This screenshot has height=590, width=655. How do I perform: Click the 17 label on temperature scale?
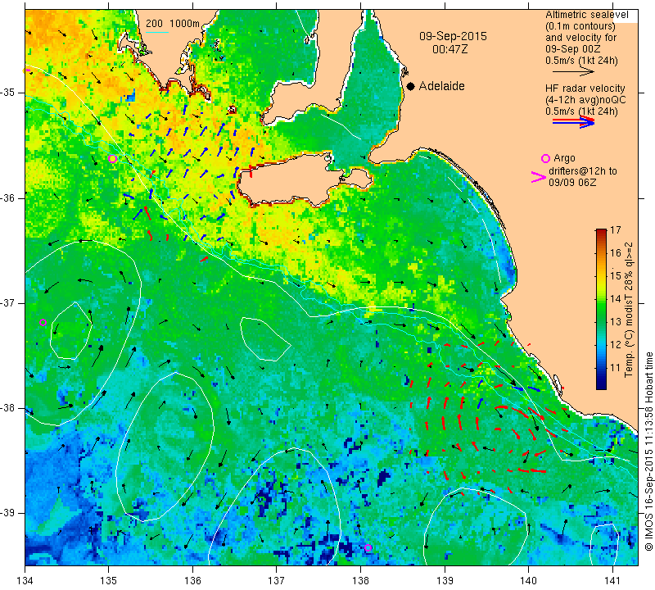[616, 230]
